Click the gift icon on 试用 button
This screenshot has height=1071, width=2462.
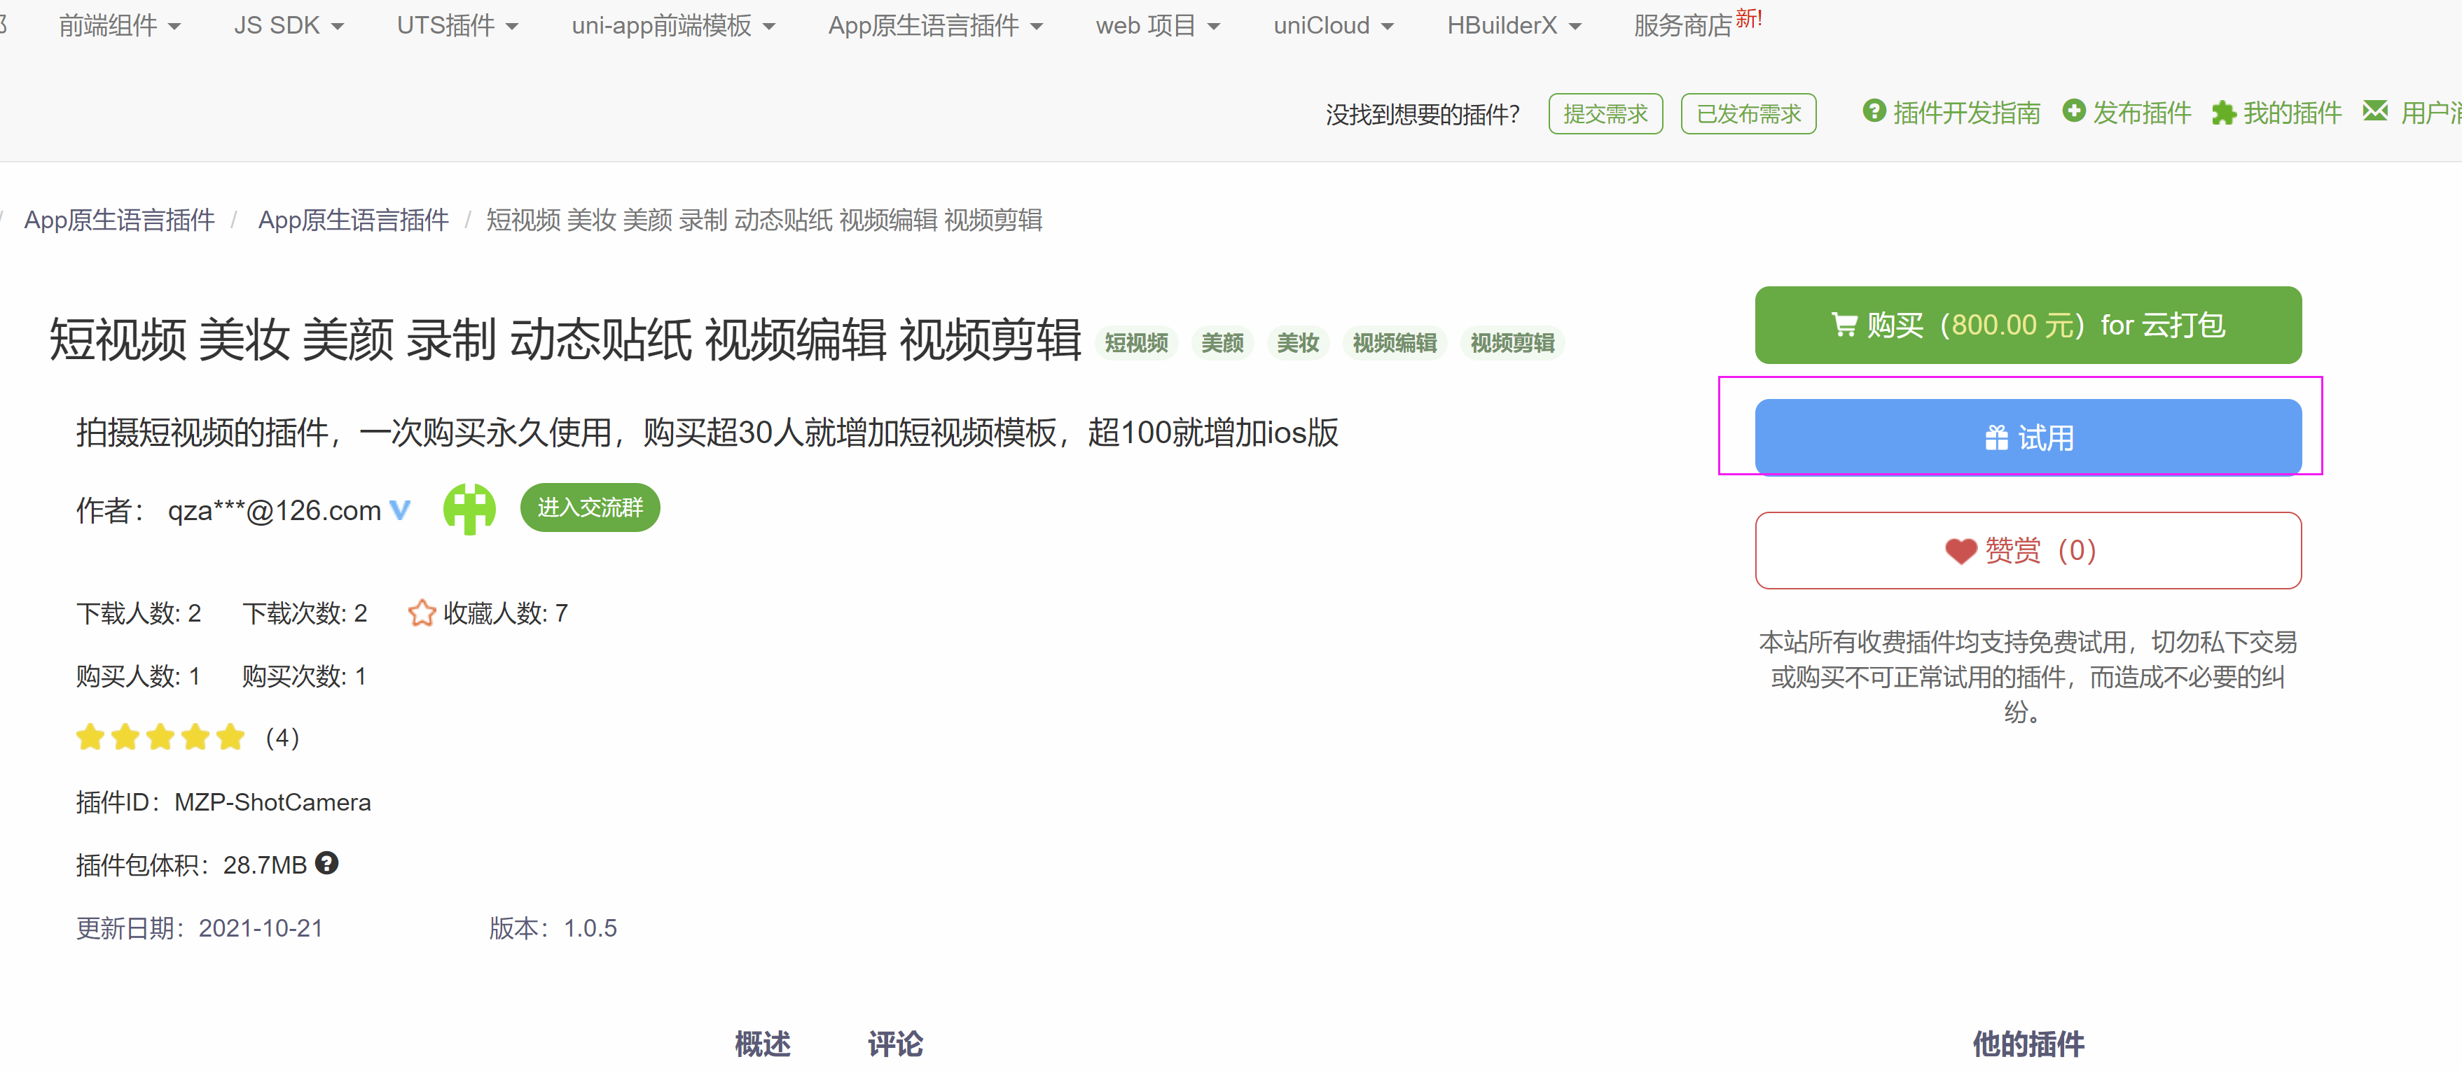tap(1996, 437)
